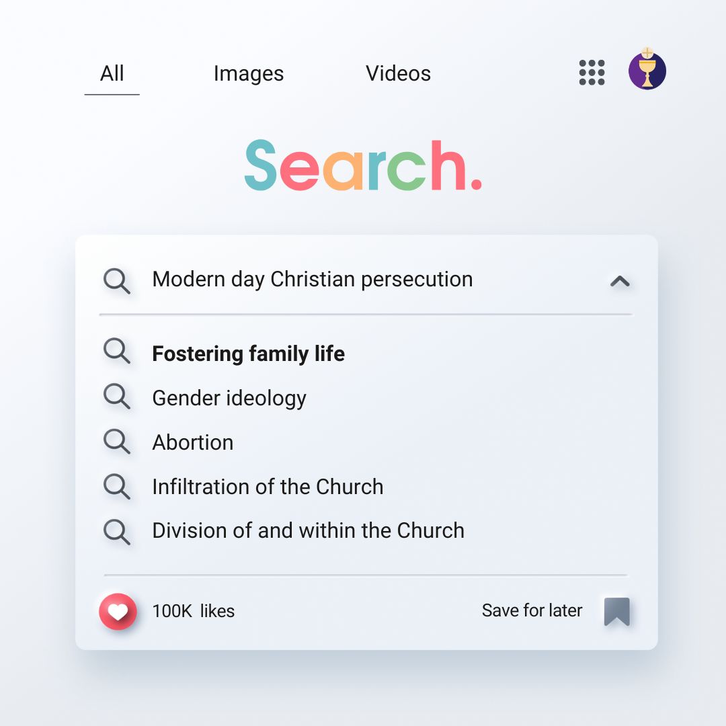
Task: Click the red heart like icon
Action: point(118,611)
